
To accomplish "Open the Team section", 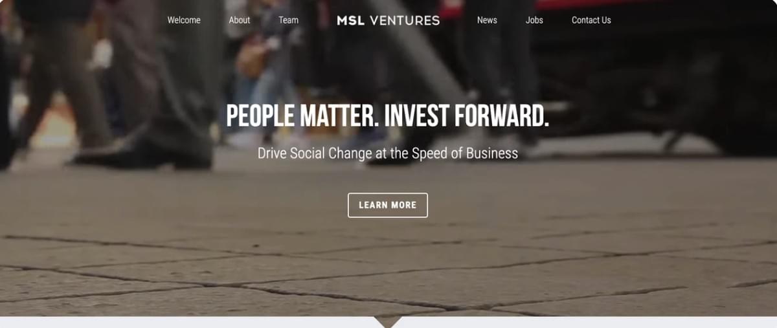I will tap(288, 20).
